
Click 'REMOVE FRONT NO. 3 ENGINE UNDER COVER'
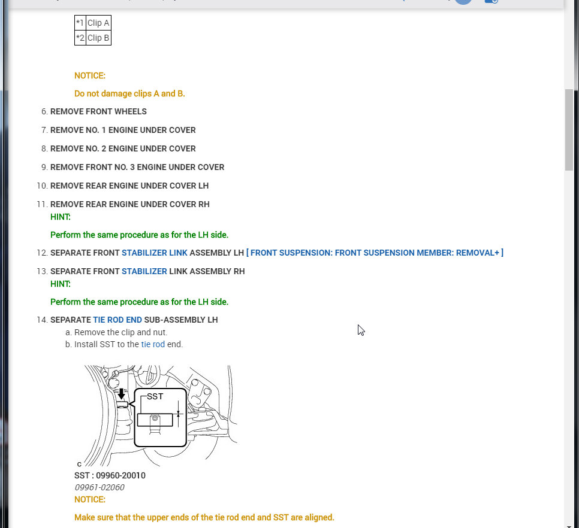tap(137, 168)
